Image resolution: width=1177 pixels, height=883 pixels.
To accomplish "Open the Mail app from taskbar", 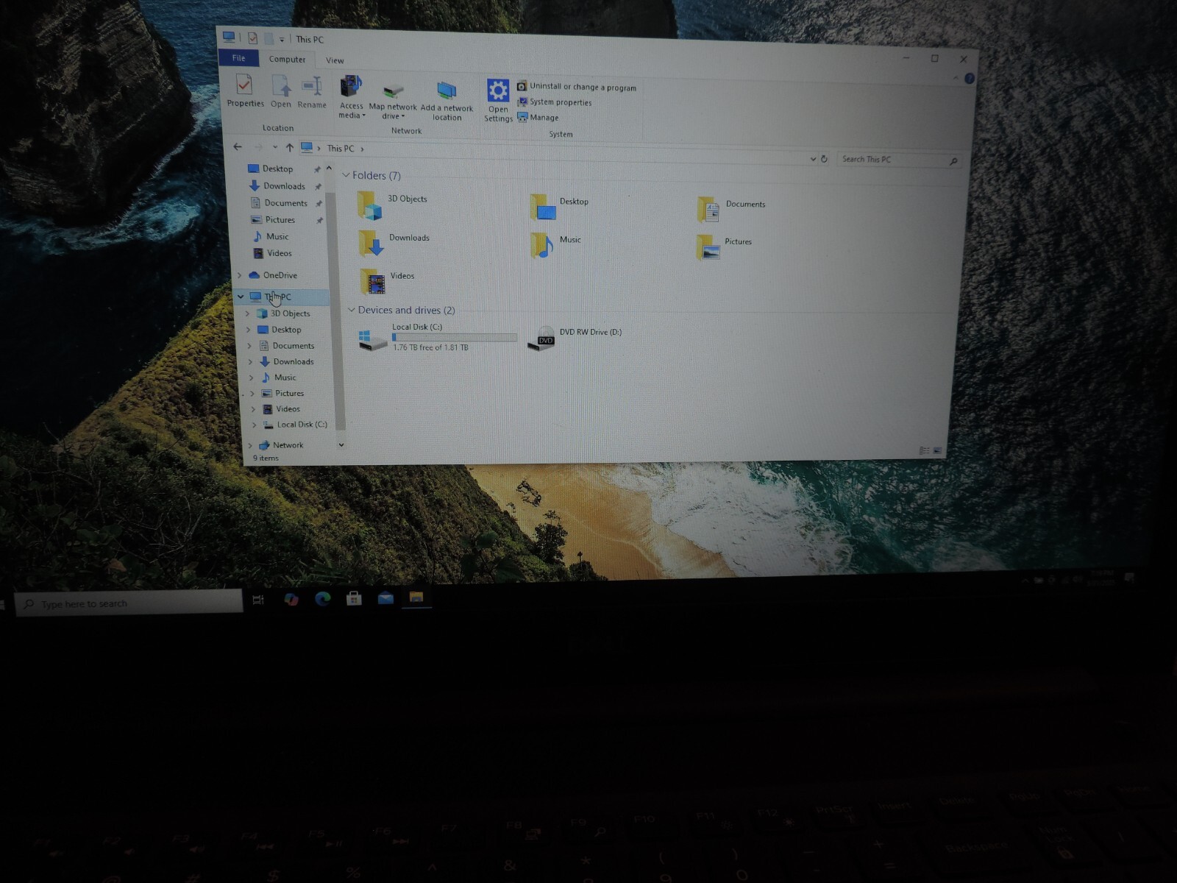I will point(385,598).
